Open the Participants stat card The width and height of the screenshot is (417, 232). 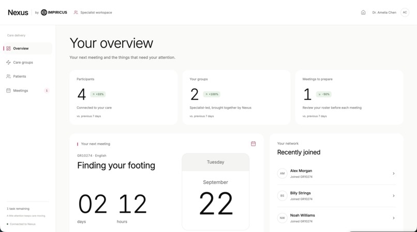124,97
